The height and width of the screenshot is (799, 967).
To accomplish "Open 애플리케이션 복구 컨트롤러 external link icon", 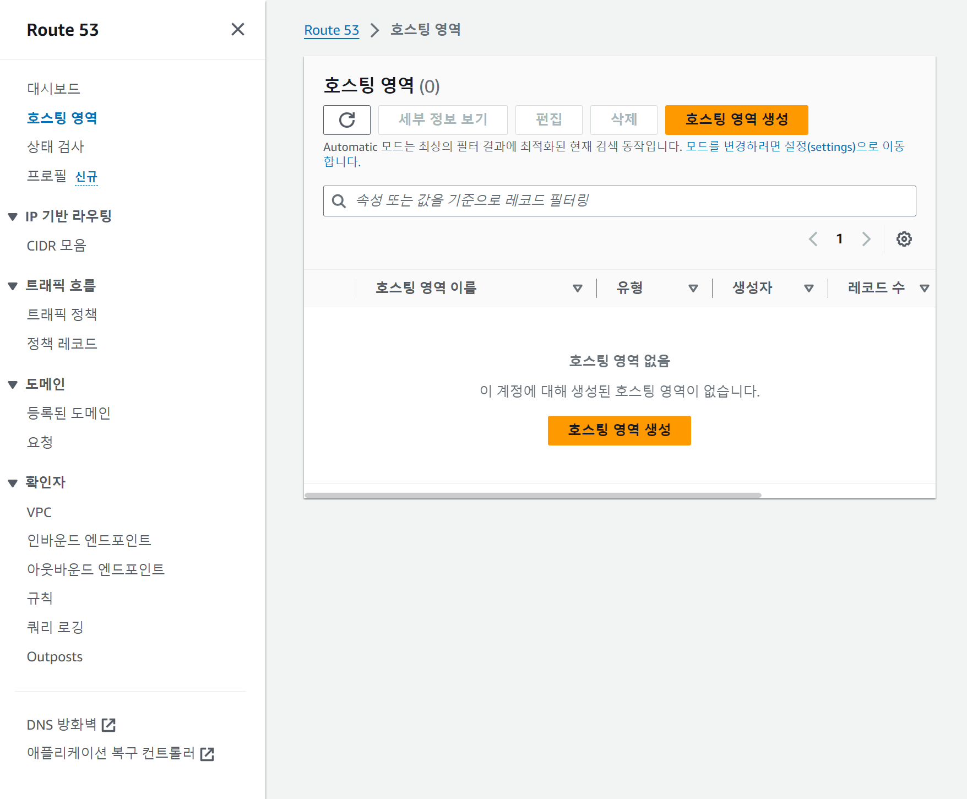I will tap(207, 754).
